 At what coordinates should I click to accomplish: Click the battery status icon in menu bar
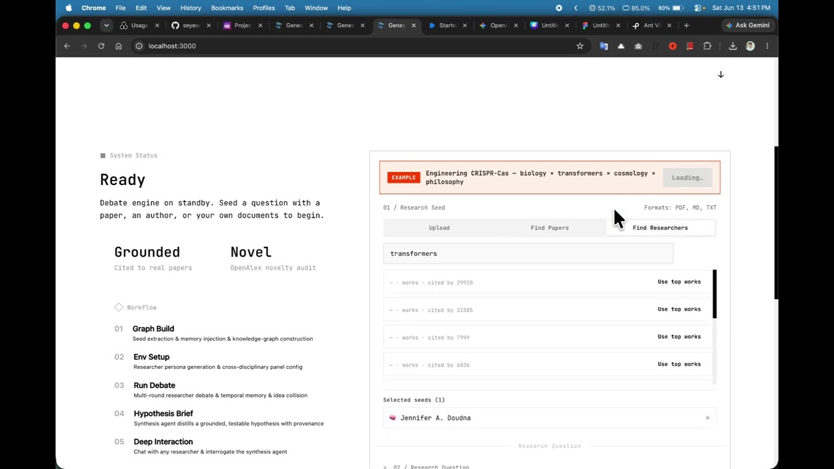pyautogui.click(x=678, y=8)
